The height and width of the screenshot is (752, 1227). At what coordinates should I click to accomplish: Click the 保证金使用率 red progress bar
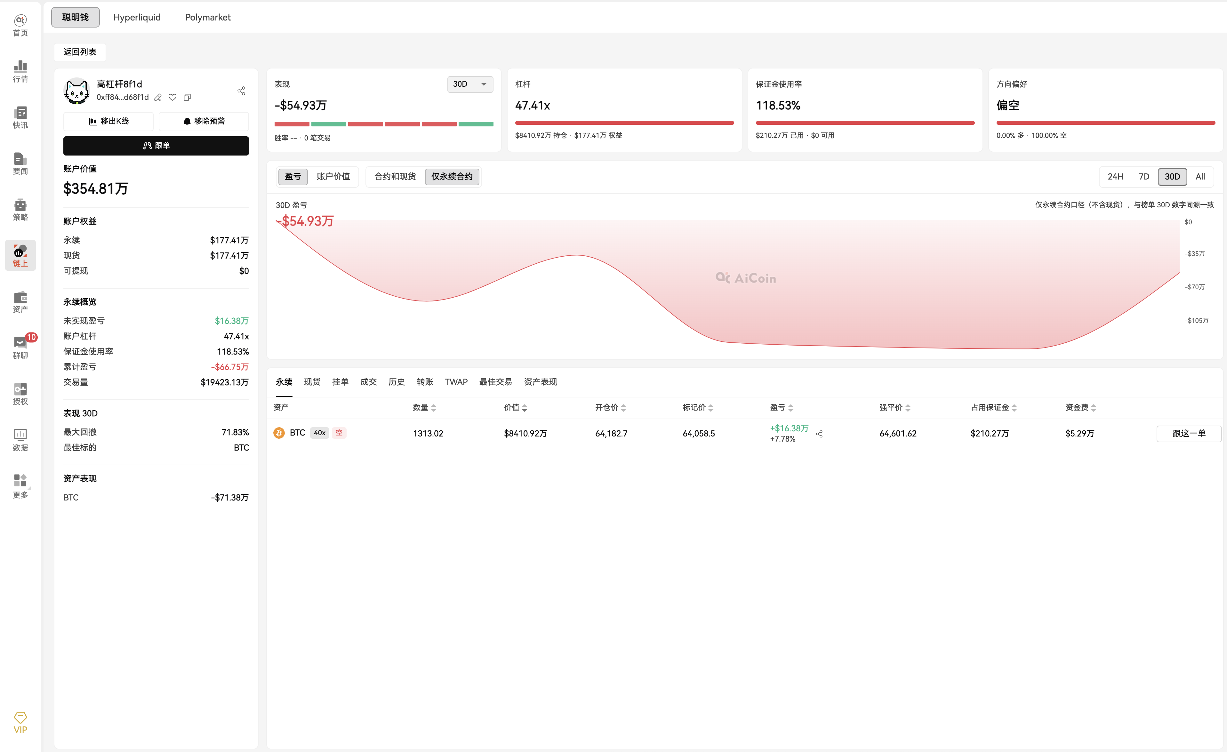pyautogui.click(x=865, y=123)
